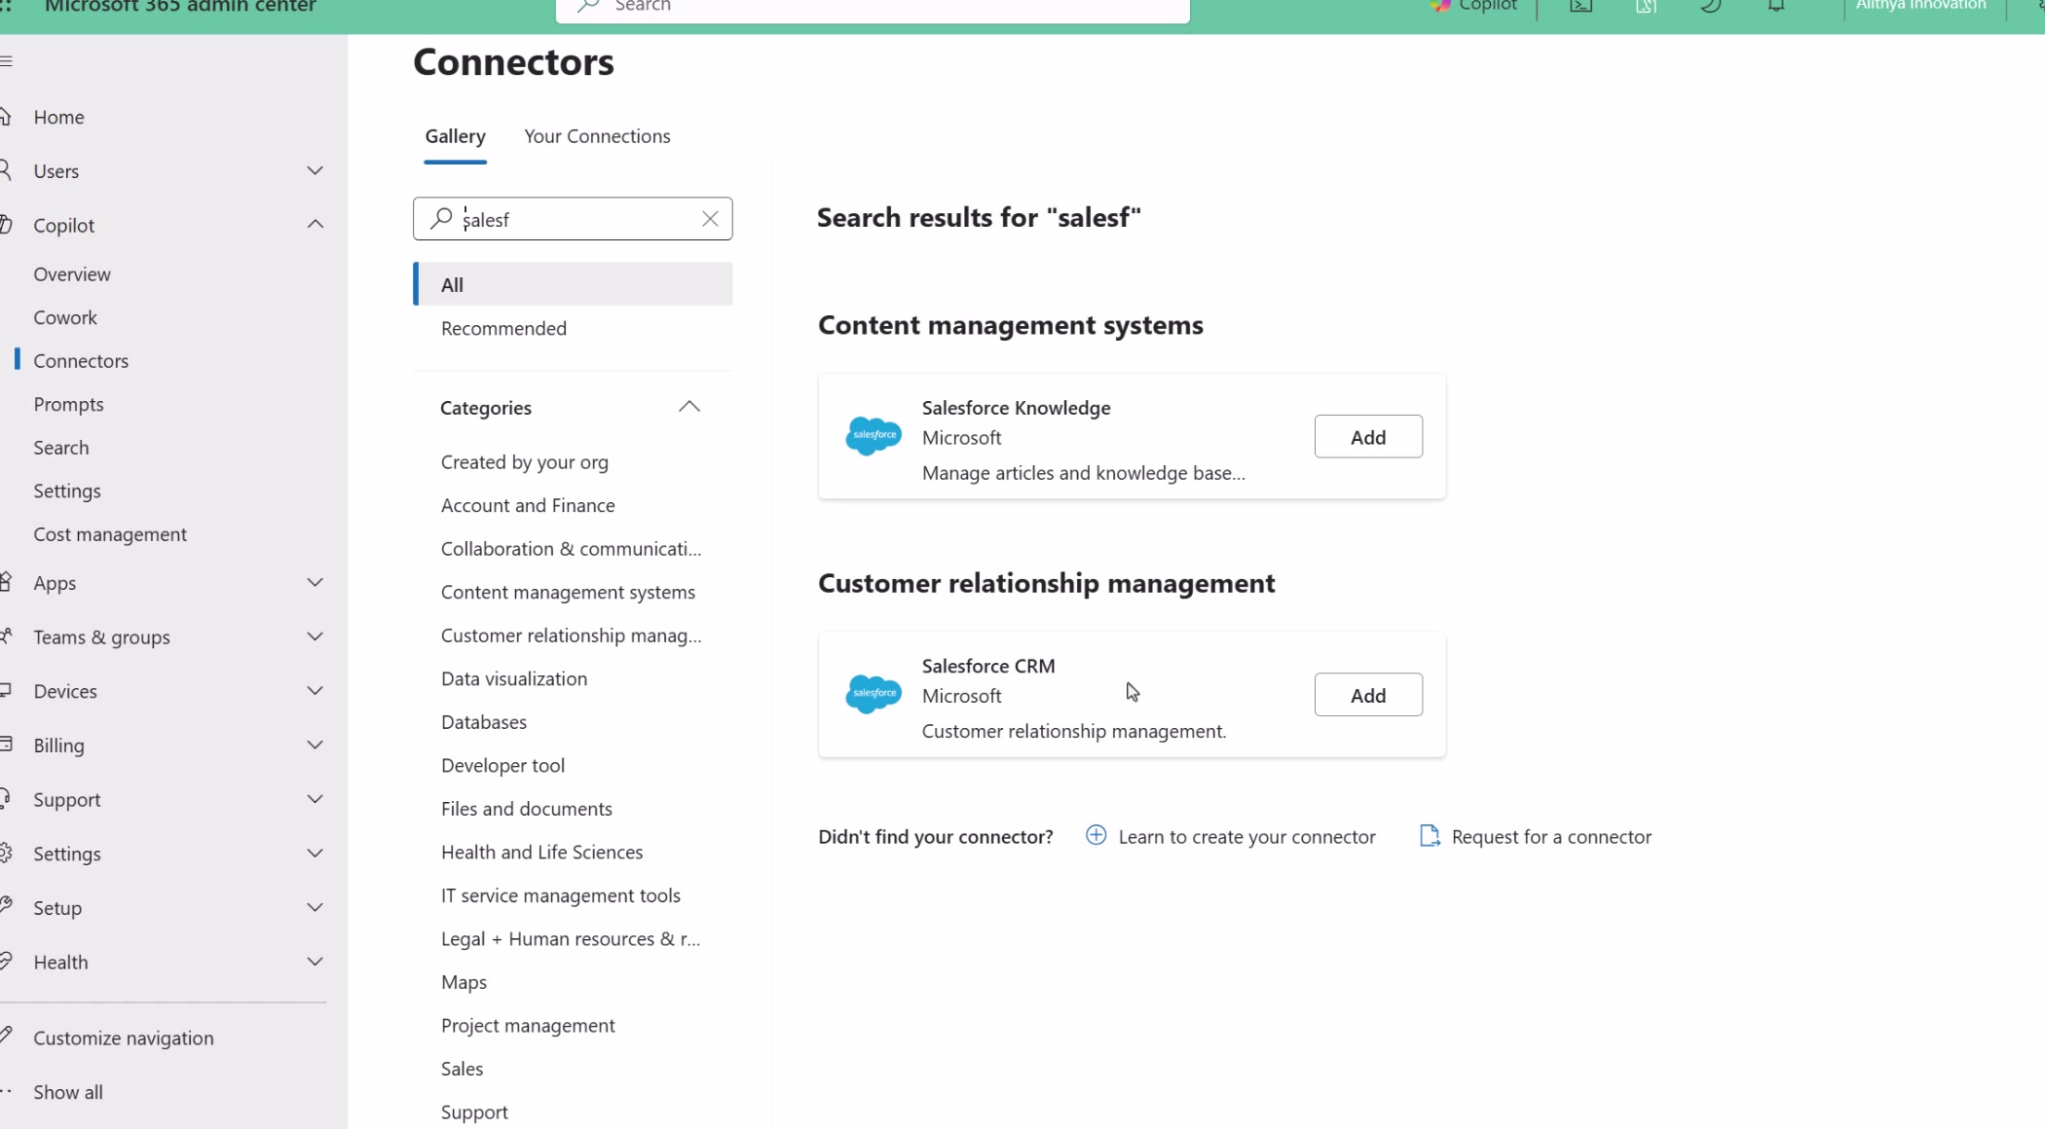Click Show all in left navigation
The height and width of the screenshot is (1129, 2045).
pyautogui.click(x=68, y=1092)
